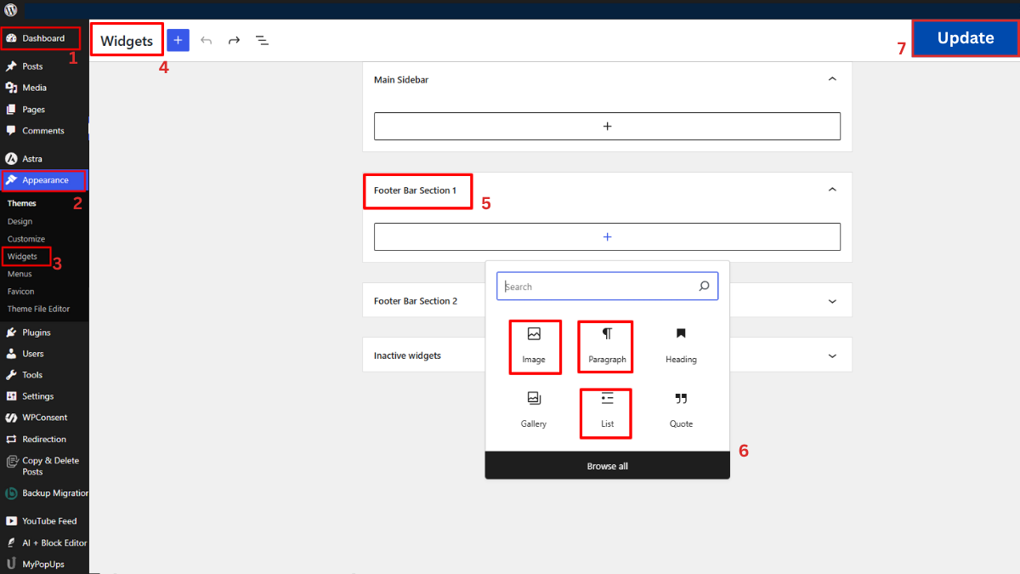Select the Image block icon
1020x574 pixels.
(535, 346)
